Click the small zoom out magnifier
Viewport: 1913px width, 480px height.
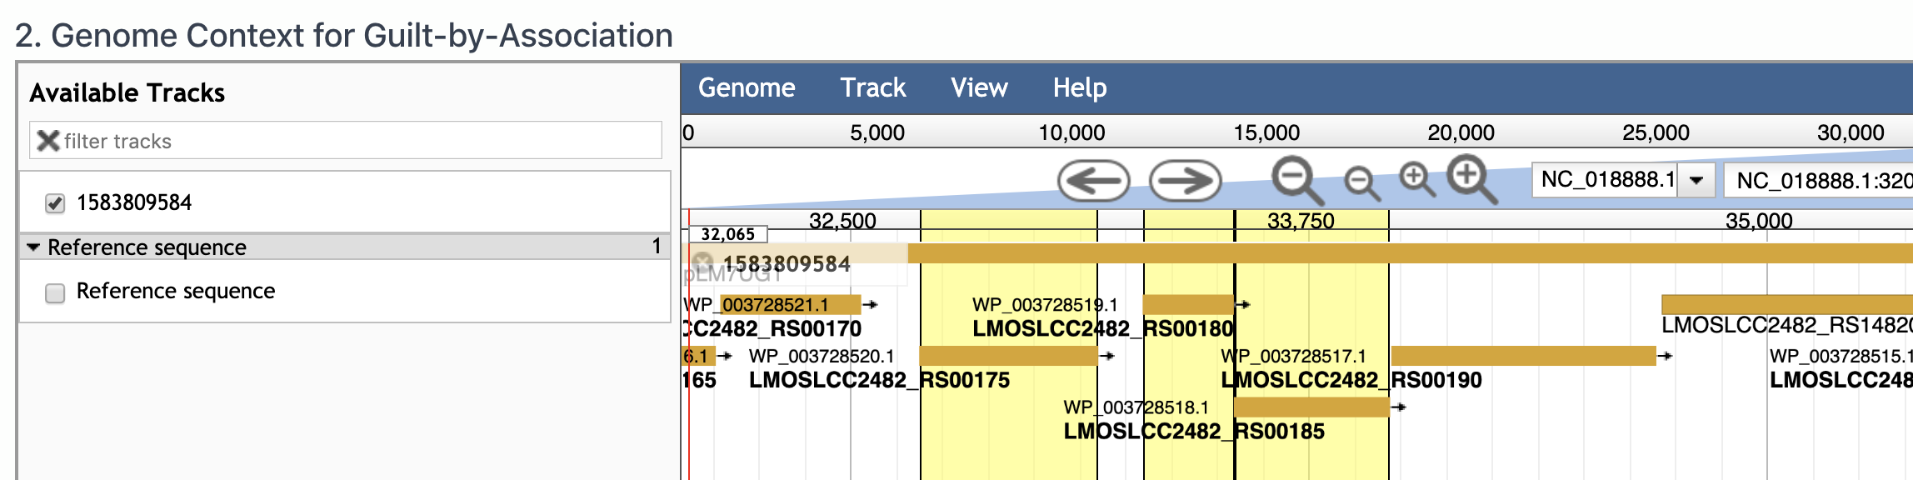1362,183
